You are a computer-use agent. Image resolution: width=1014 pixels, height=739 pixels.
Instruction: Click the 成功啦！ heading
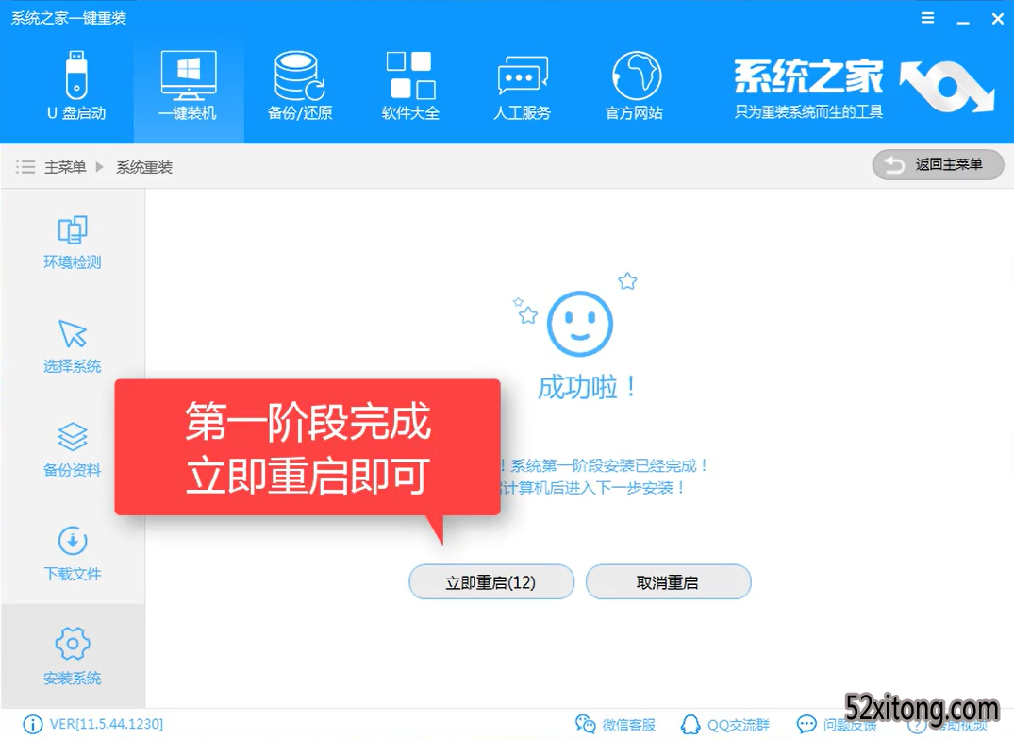point(588,387)
